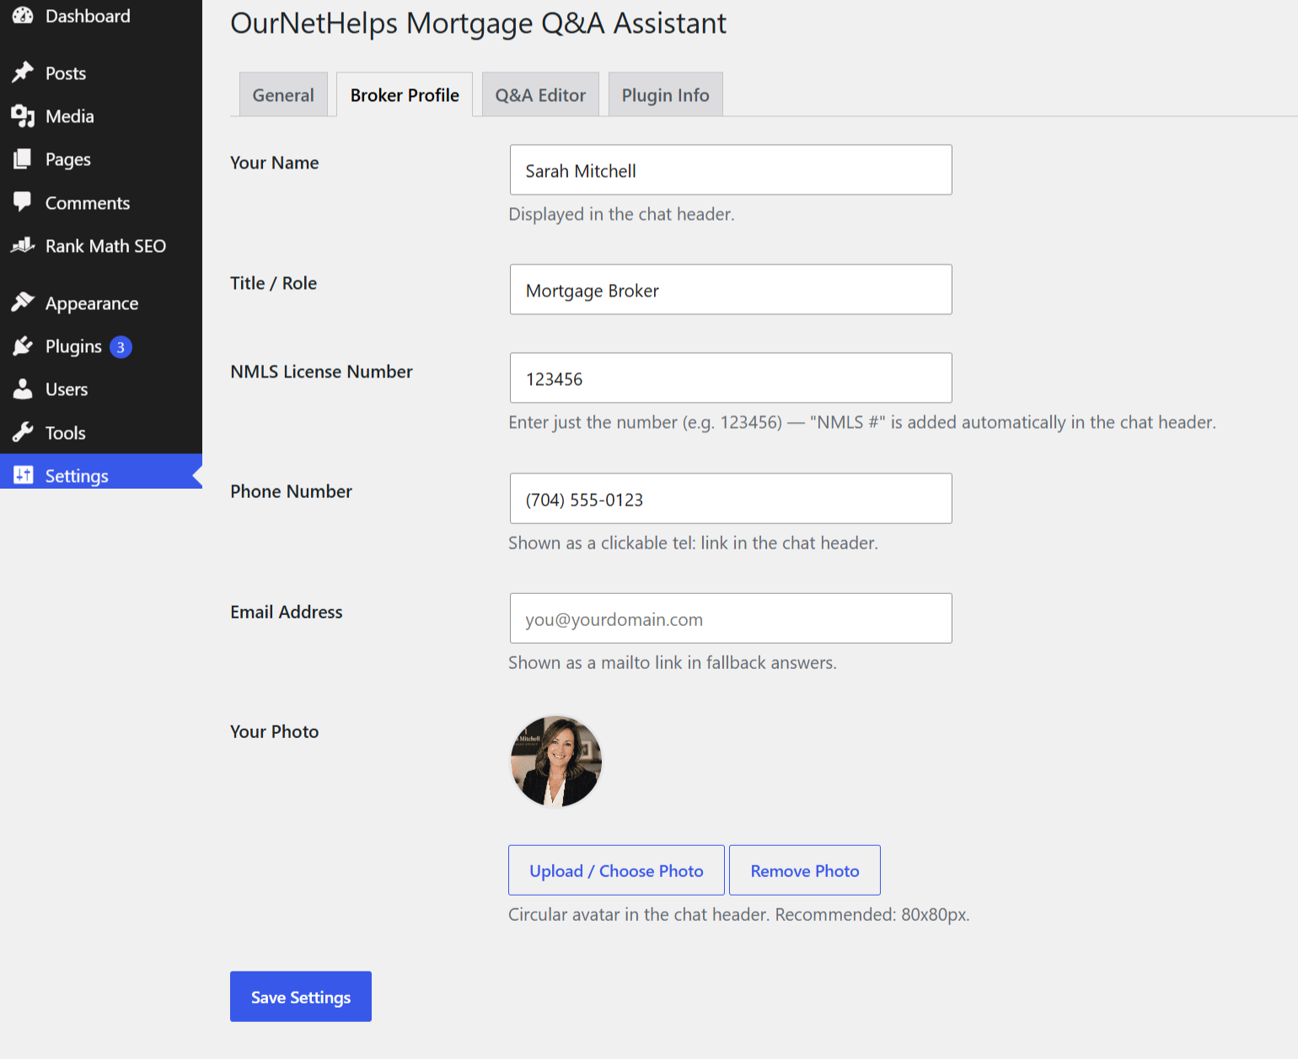Image resolution: width=1298 pixels, height=1059 pixels.
Task: Switch to the General tab
Action: point(283,94)
